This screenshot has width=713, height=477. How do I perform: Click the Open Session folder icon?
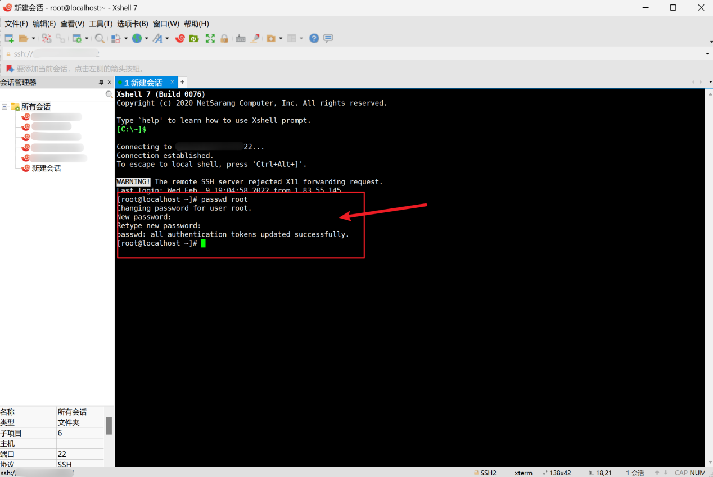(x=24, y=38)
